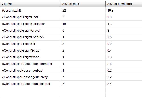Click the Anzahl gewichtet column header
The height and width of the screenshot is (100, 142).
pyautogui.click(x=124, y=4)
